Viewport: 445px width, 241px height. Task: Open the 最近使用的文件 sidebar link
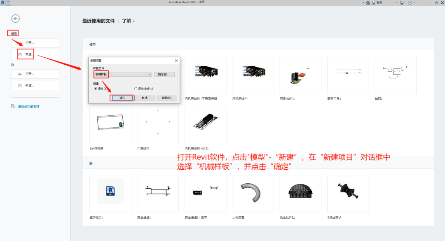(x=29, y=106)
